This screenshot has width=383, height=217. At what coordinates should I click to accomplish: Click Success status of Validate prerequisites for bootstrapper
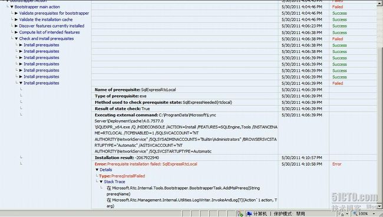(x=339, y=13)
